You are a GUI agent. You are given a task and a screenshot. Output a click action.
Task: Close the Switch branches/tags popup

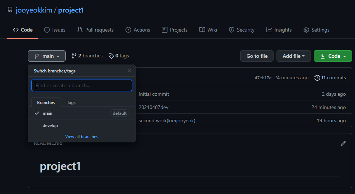[x=129, y=71]
